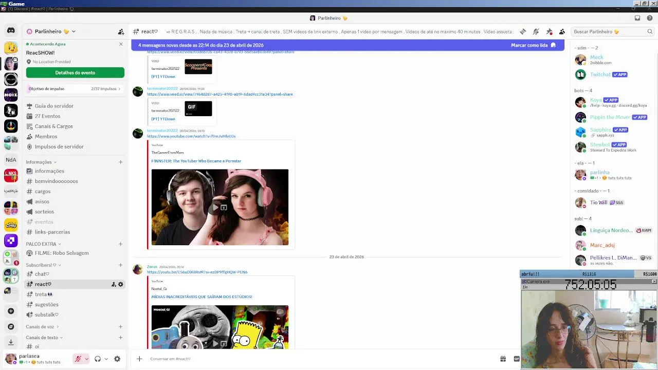Open microphone input options arrow
The image size is (658, 370).
(x=86, y=359)
